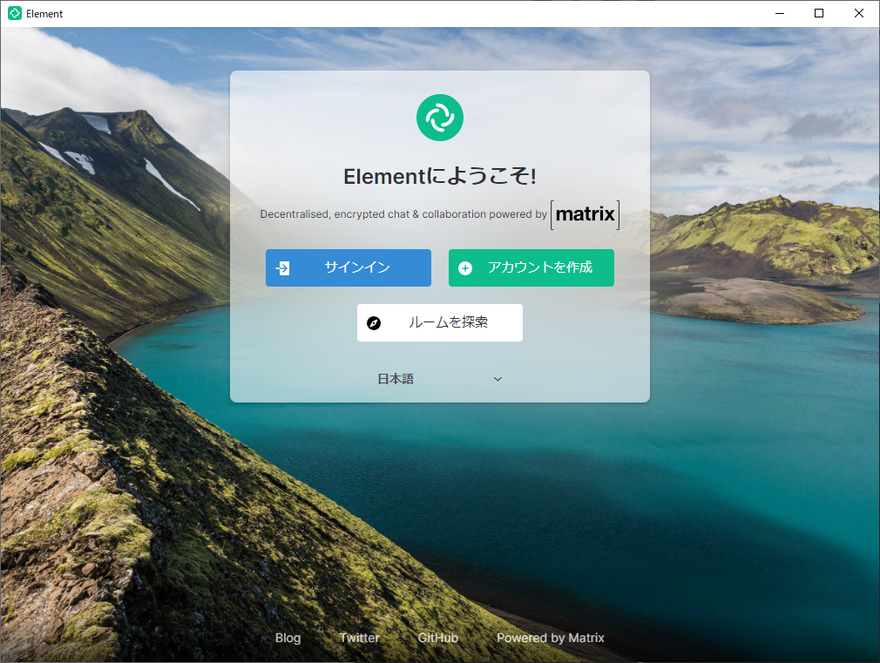The width and height of the screenshot is (880, 663).
Task: Maximize the Element window
Action: coord(818,13)
